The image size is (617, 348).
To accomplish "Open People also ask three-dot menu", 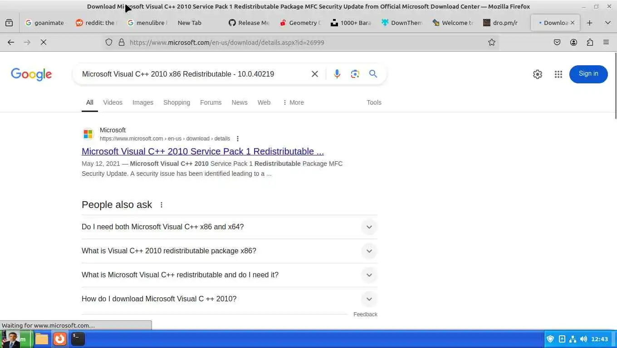I will (x=162, y=205).
